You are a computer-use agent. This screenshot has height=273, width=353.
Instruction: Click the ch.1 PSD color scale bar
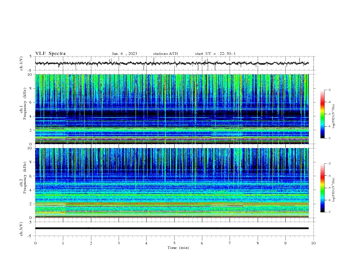coord(323,114)
